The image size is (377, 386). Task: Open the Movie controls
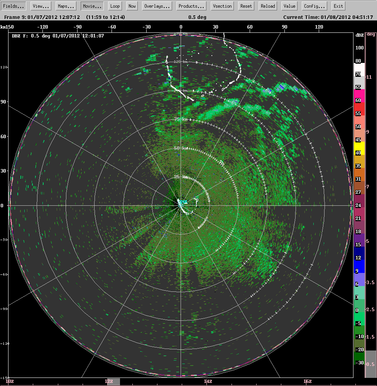(91, 6)
